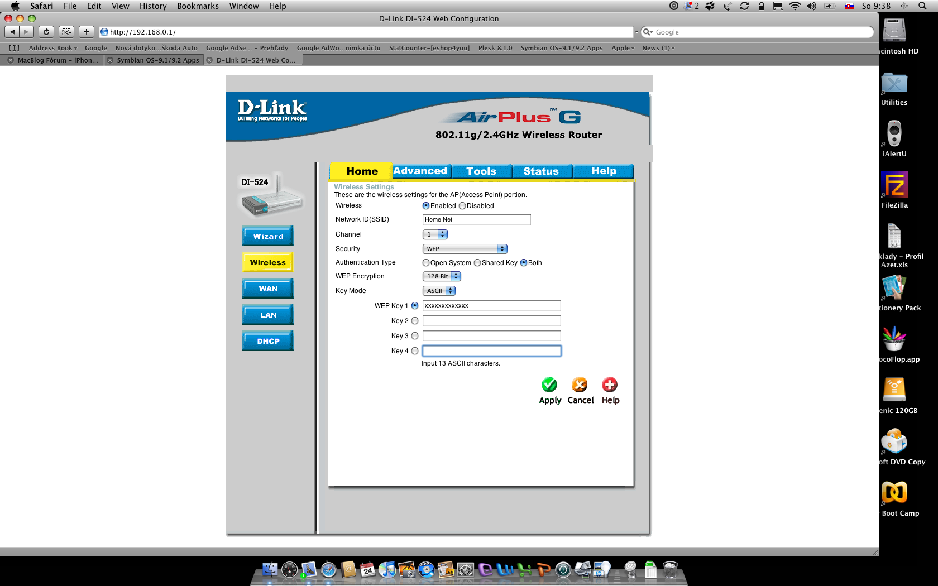The height and width of the screenshot is (586, 938).
Task: Launch Microsoft PowerPoint from the Dock
Action: [x=544, y=569]
